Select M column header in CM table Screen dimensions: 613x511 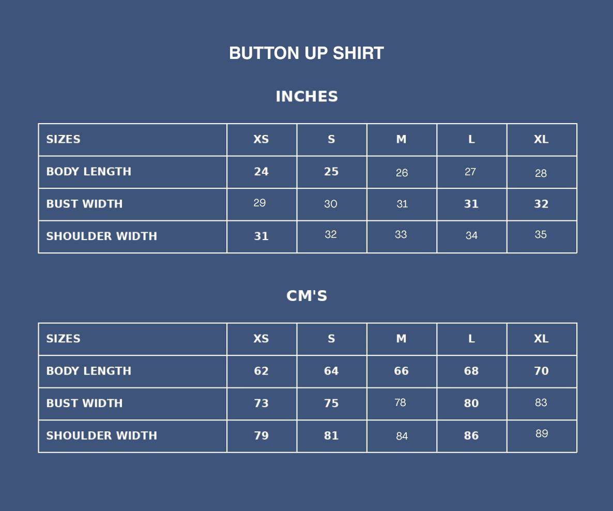[401, 339]
